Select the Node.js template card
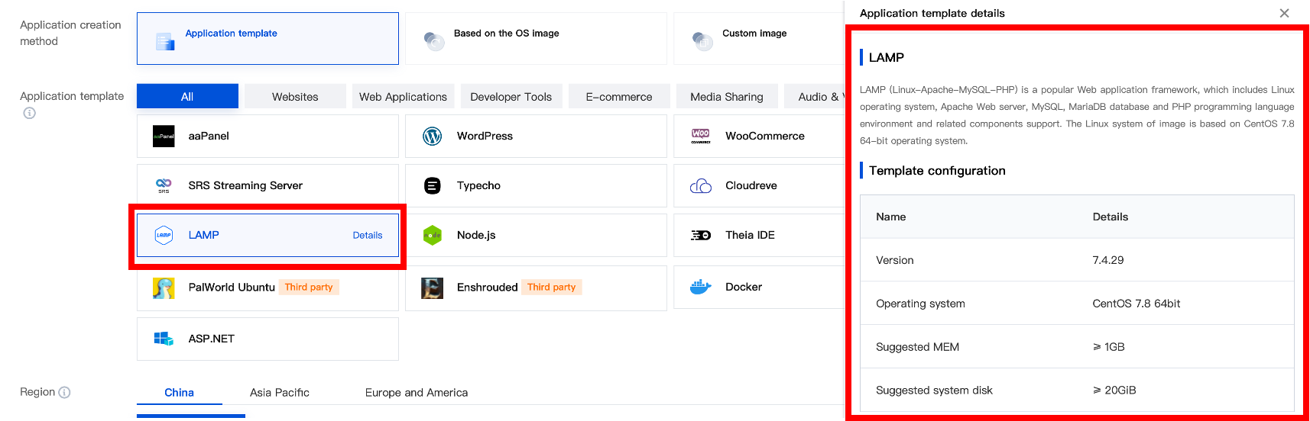Screen dimensions: 1310x421 coord(536,235)
